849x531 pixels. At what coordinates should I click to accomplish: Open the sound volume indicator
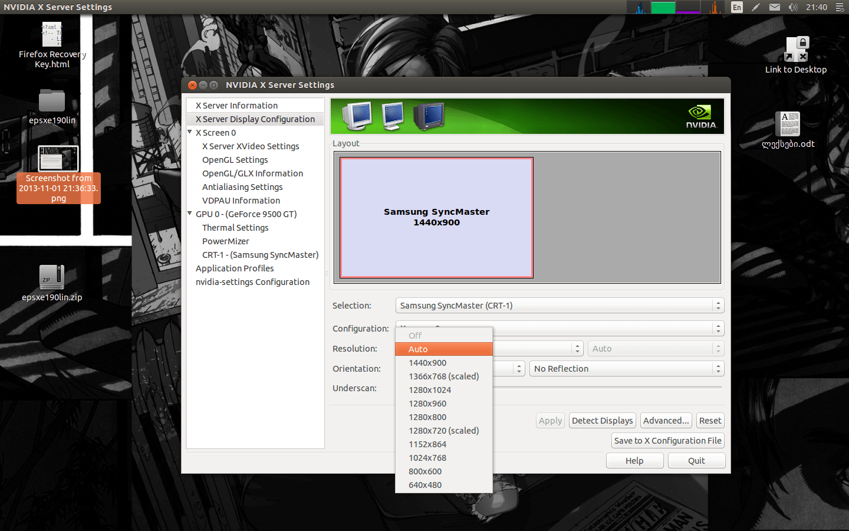tap(793, 7)
